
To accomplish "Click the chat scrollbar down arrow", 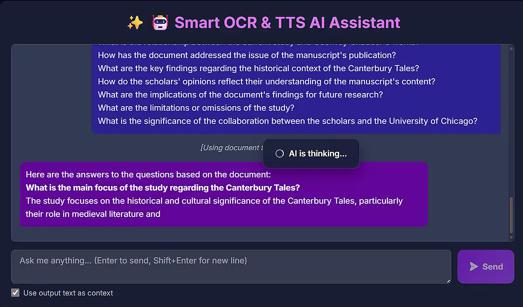I will (511, 237).
